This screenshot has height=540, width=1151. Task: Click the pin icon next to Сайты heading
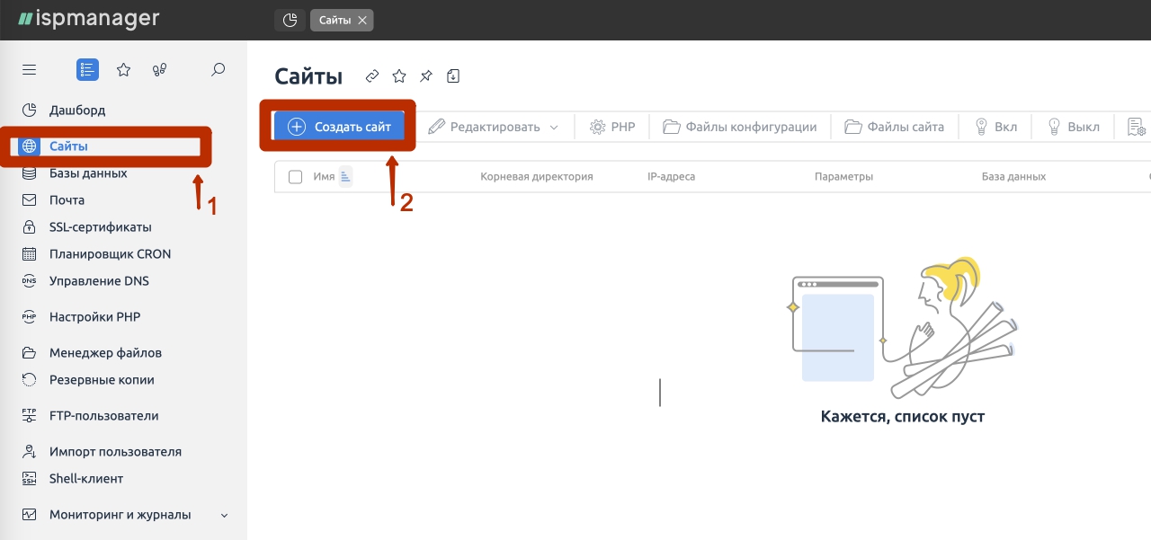[x=425, y=76]
